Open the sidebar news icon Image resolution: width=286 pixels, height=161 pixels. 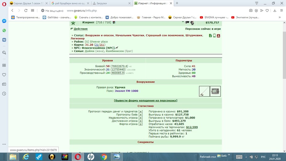coord(4,84)
